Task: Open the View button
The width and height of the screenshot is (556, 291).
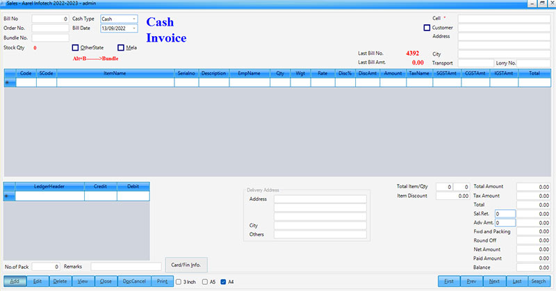Action: [x=83, y=281]
